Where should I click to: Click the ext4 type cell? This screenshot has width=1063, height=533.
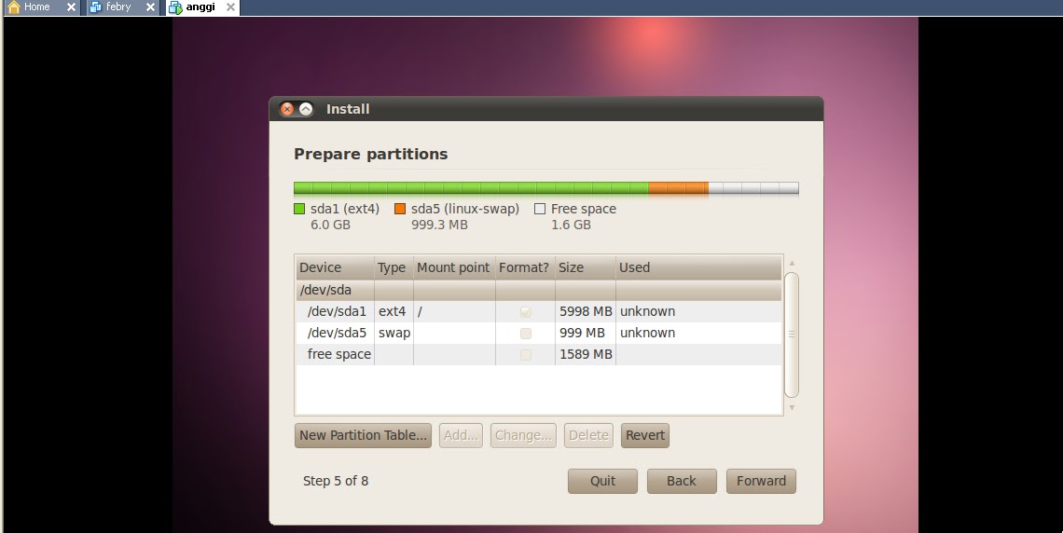pos(392,311)
